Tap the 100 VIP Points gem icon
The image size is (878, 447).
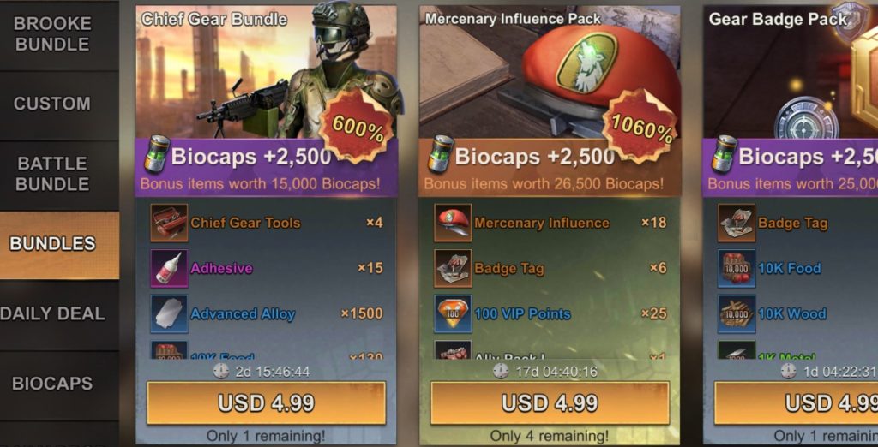(x=453, y=314)
